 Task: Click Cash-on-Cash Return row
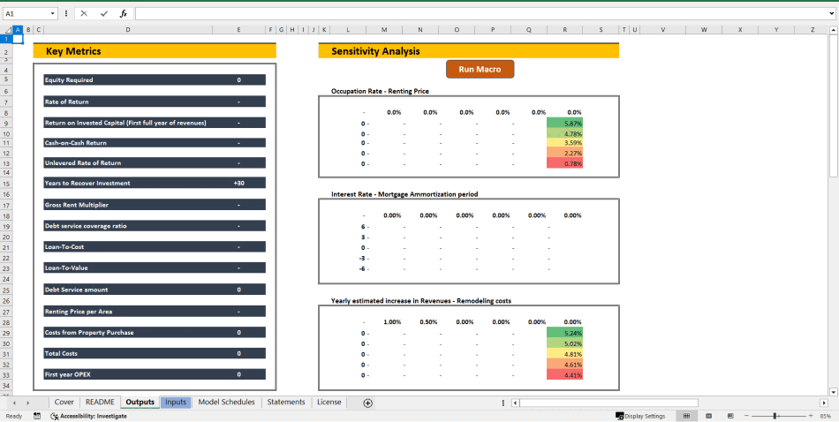(x=155, y=143)
